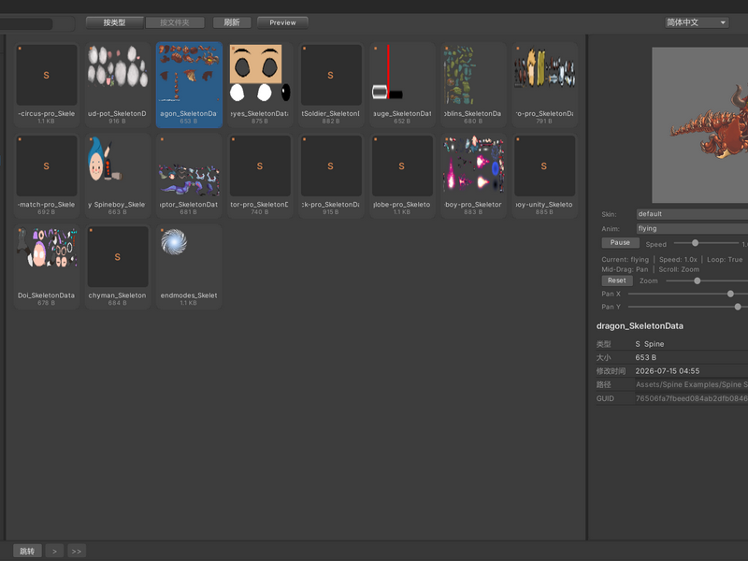The height and width of the screenshot is (561, 748).
Task: Open the Skin default dropdown
Action: 692,214
